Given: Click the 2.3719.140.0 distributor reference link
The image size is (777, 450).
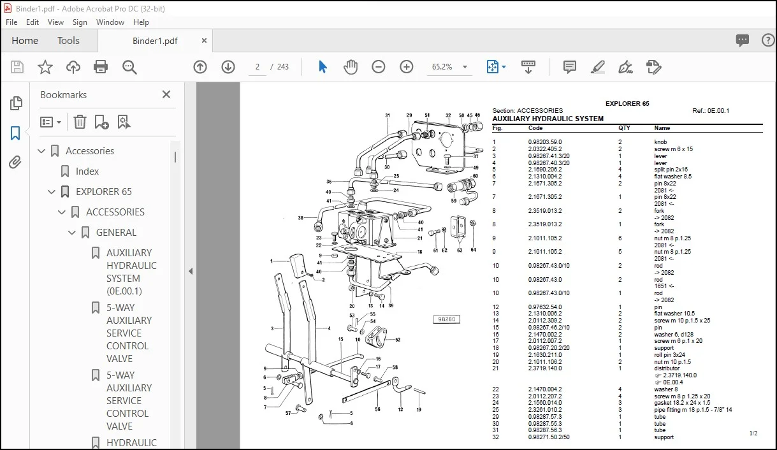Looking at the screenshot, I should point(679,375).
